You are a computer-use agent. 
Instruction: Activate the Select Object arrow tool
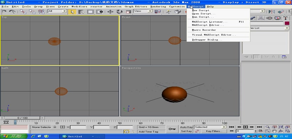tap(72, 12)
